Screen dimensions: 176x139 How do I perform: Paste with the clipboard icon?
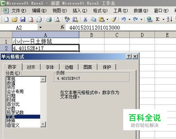102,19
